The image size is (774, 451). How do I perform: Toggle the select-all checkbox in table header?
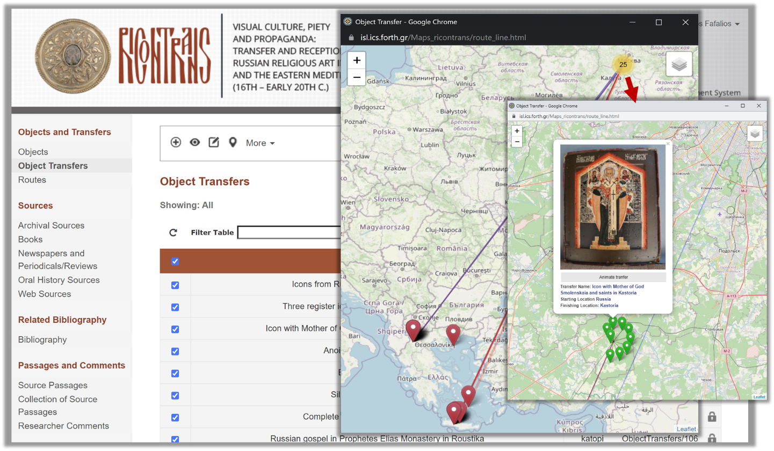coord(175,261)
